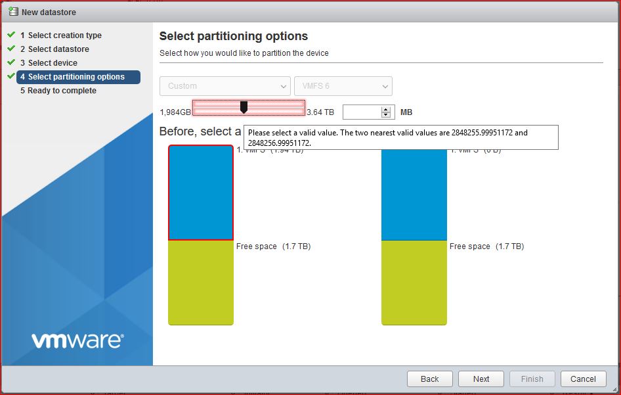Screen dimensions: 621x395
Task: Click the checkmark beside Select partitioning options
Action: [11, 76]
